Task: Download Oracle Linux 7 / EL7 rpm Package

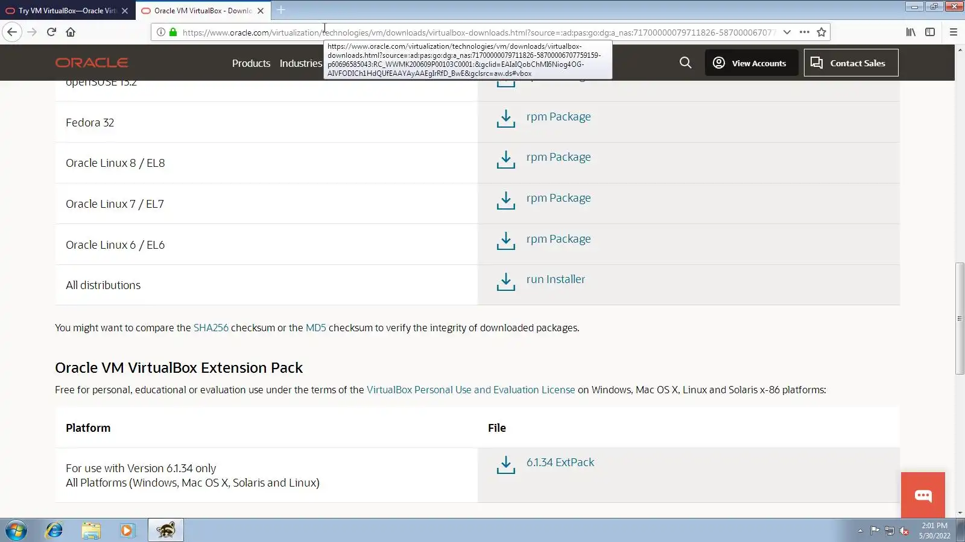Action: (x=558, y=198)
